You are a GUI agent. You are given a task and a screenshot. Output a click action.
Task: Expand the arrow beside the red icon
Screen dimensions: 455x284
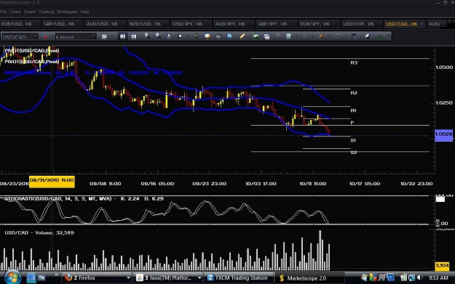[52, 36]
